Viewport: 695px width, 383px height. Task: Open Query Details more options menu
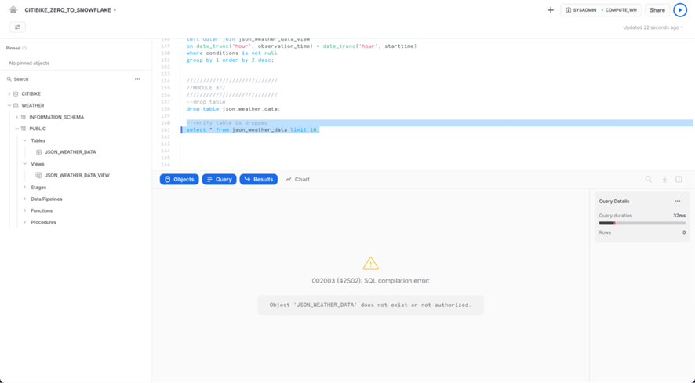(678, 202)
